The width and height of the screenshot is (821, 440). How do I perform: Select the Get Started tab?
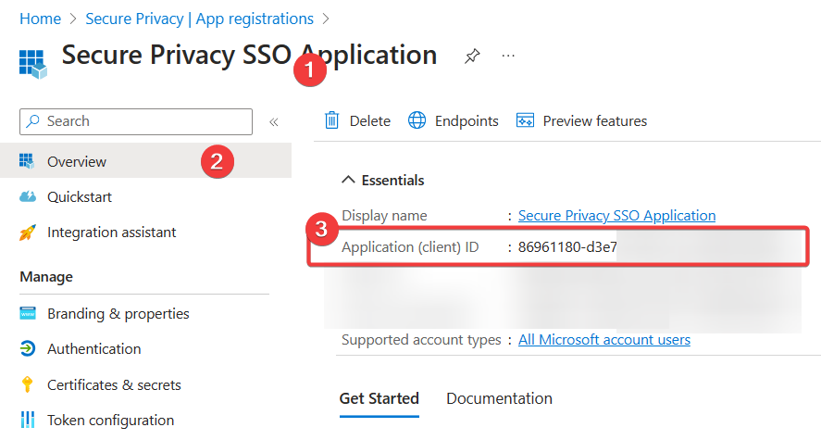coord(379,398)
